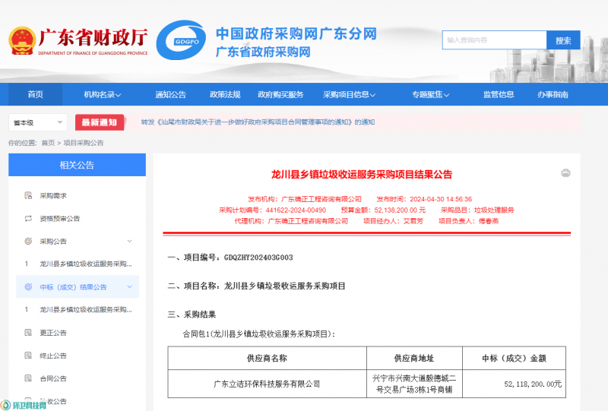The image size is (608, 411).
Task: Click the 相关公告 sidebar header
Action: click(x=78, y=165)
